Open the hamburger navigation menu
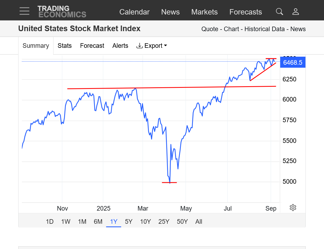Screen dimensions: 324x249 (x=24, y=11)
